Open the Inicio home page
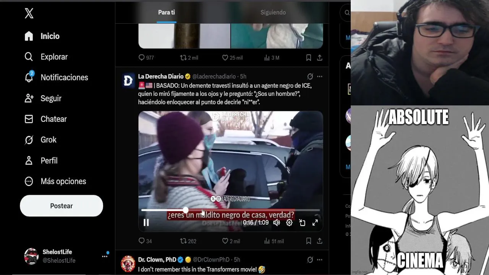The image size is (489, 275). 42,36
